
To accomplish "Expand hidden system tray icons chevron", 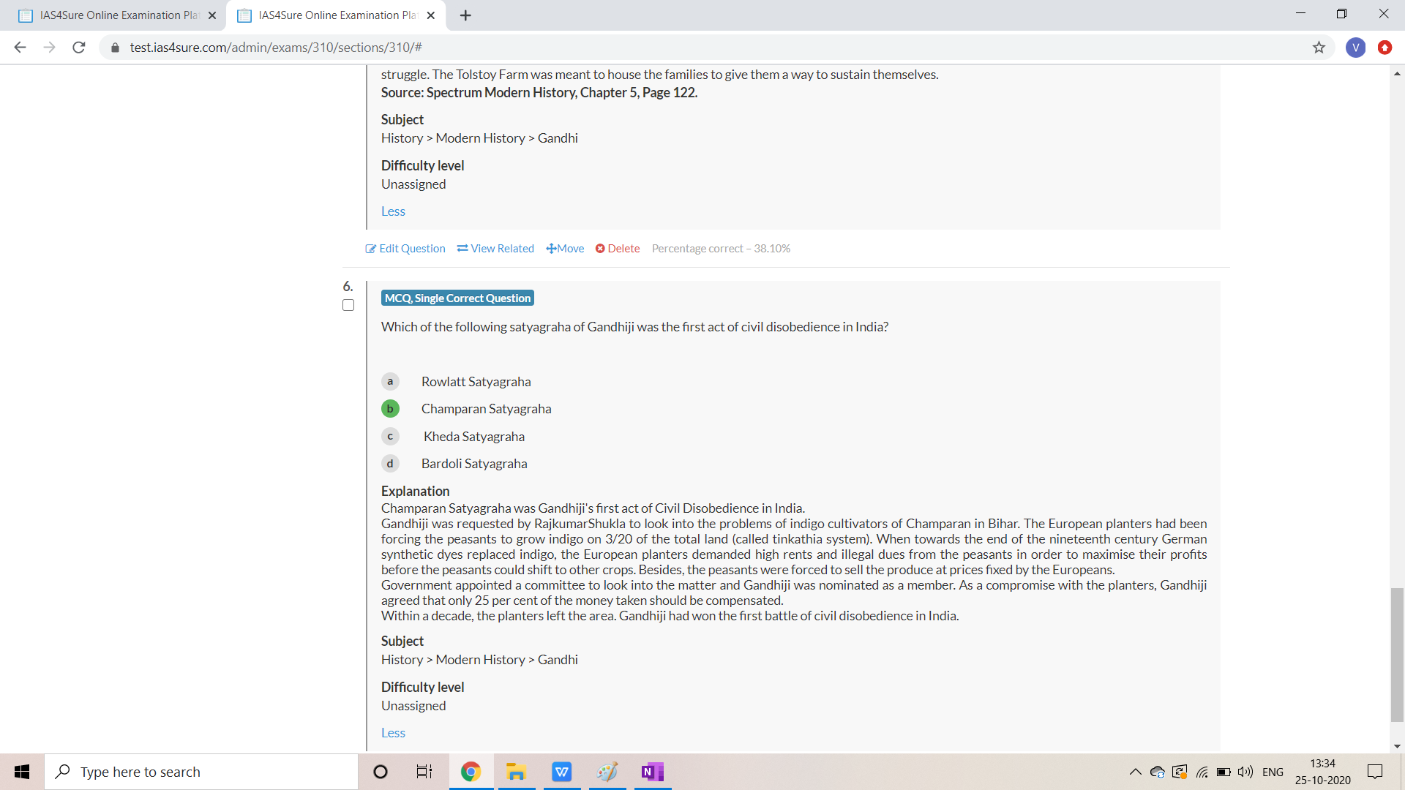I will click(x=1135, y=772).
